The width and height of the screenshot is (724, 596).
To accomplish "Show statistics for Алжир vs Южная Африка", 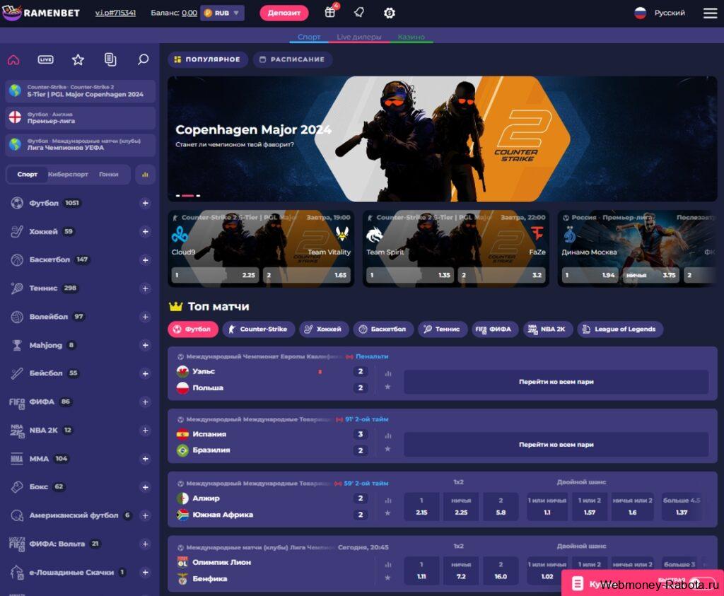I will click(x=388, y=500).
